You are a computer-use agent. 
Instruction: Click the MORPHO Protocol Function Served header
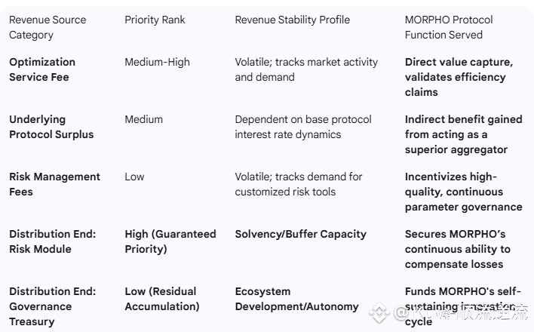click(449, 27)
